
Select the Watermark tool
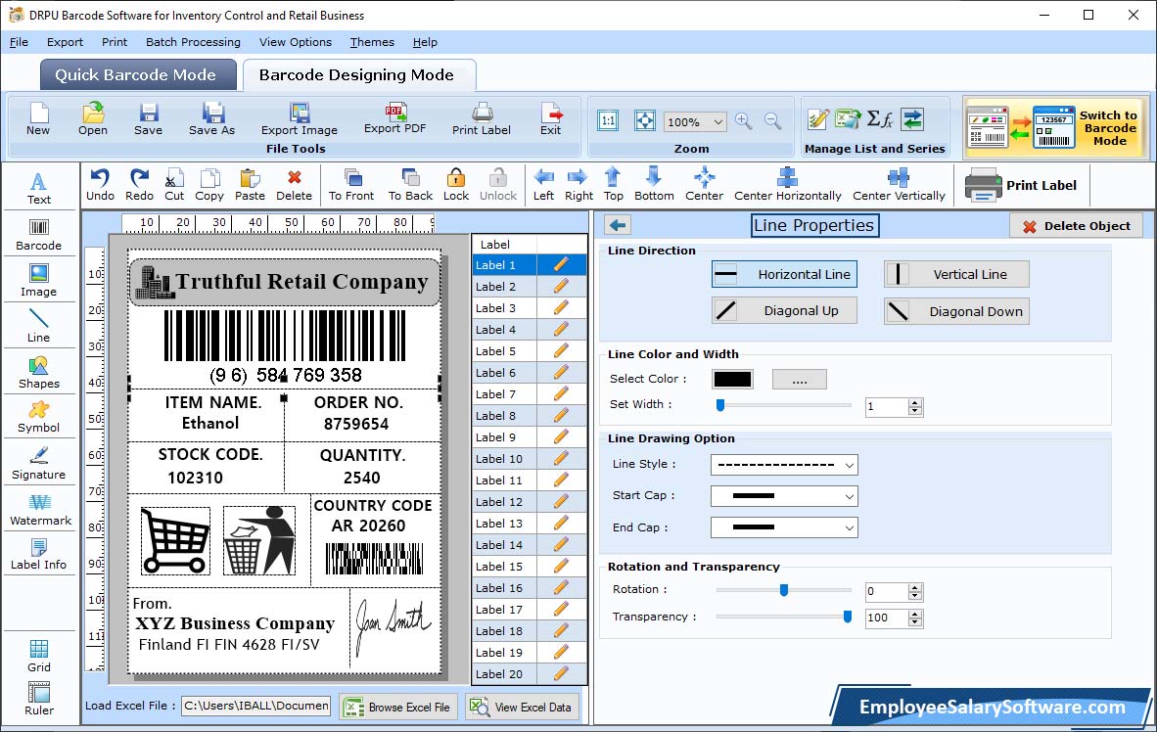(x=40, y=510)
